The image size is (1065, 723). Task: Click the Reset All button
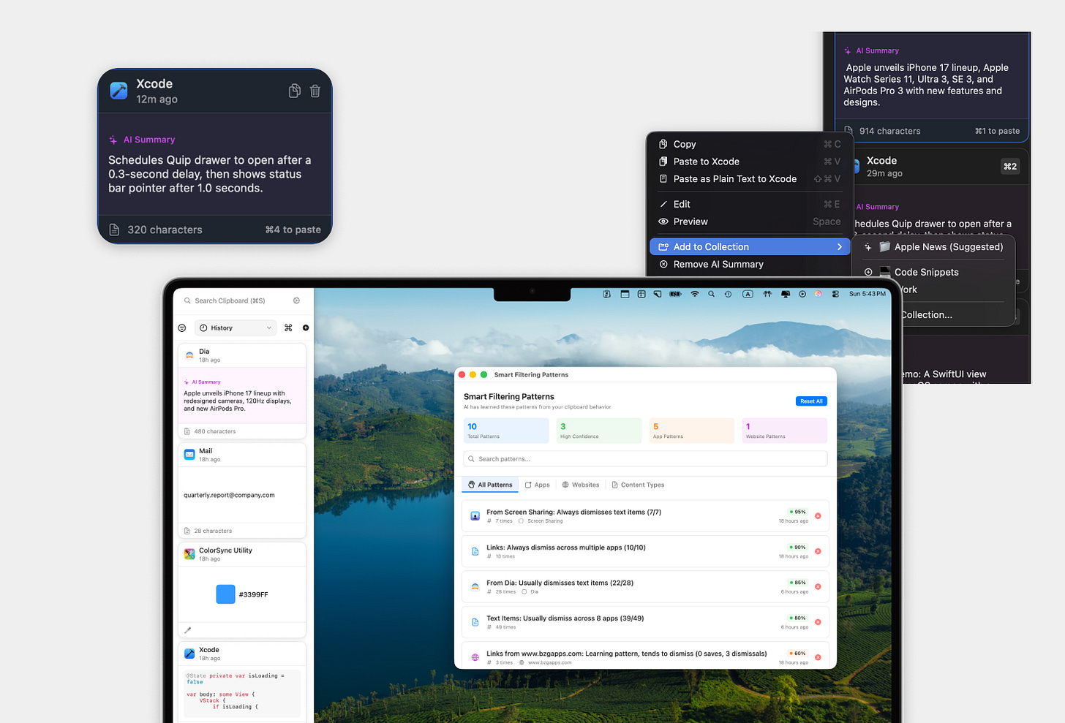point(811,401)
